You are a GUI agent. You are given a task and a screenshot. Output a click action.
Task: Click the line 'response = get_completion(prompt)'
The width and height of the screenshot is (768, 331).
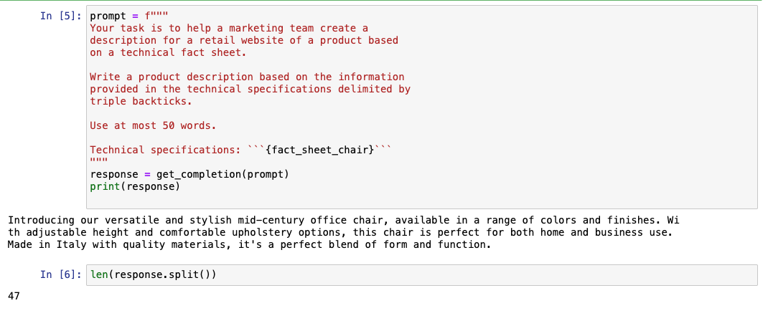coord(189,174)
